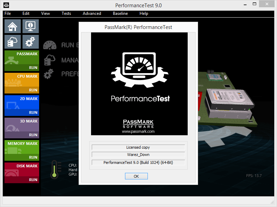
Task: Run the CPU Mark test
Action: tap(33, 90)
